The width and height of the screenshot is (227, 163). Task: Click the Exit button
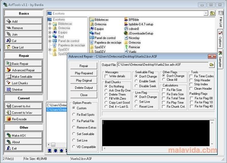click(x=24, y=148)
